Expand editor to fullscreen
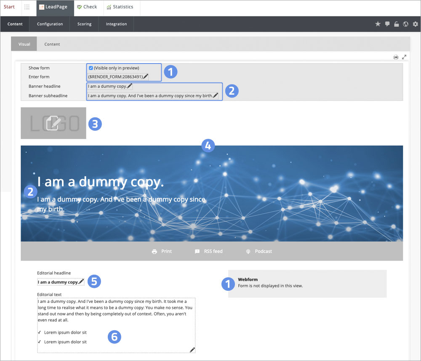 coord(404,57)
